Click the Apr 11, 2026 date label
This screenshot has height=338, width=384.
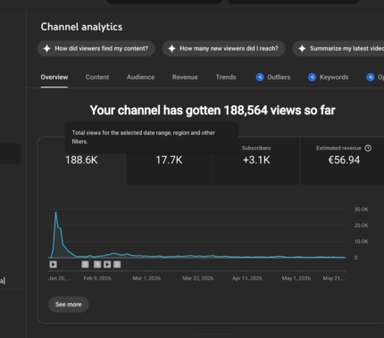(x=247, y=278)
